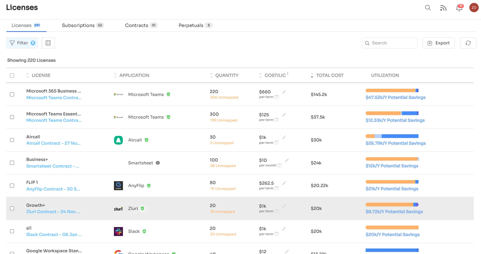Click the refresh table icon button

pos(468,43)
